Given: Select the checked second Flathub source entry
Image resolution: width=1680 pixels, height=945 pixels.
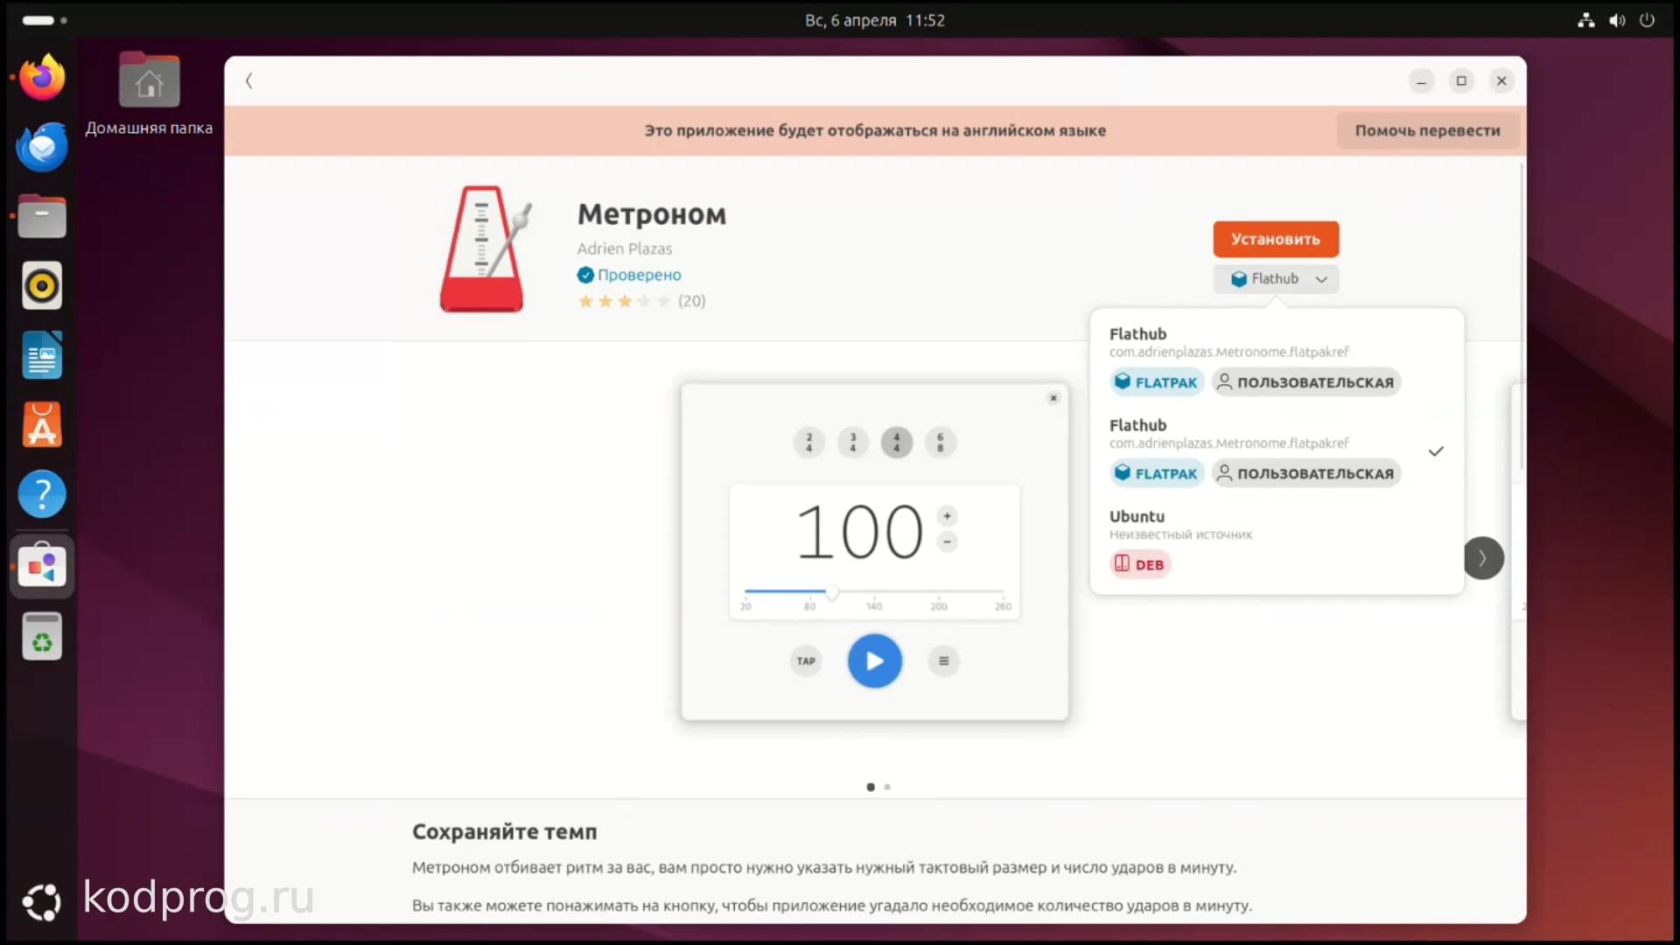Looking at the screenshot, I should click(x=1276, y=450).
